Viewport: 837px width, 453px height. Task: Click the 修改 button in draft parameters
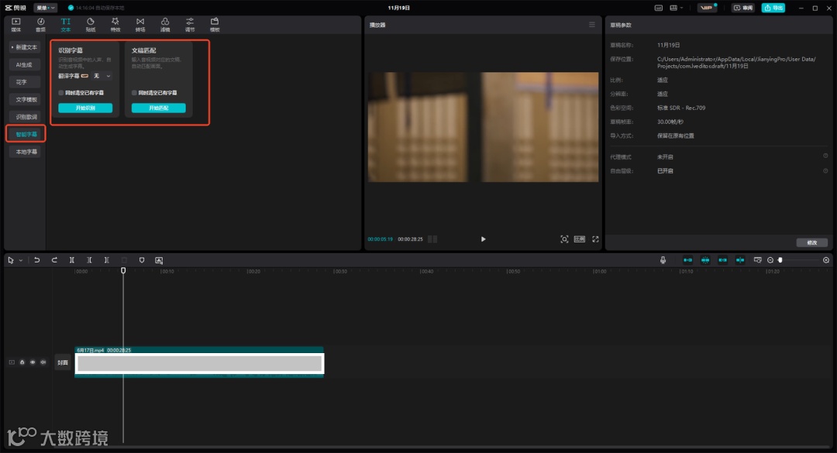click(x=812, y=243)
